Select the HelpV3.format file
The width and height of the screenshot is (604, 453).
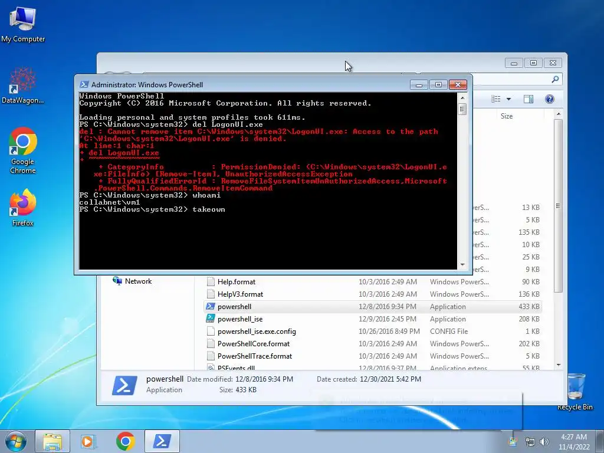pyautogui.click(x=373, y=294)
